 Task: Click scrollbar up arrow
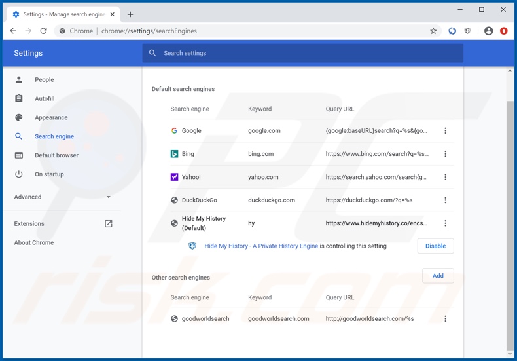click(510, 71)
